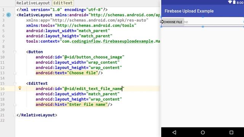Click the @+id/edit_text_file_name id value
This screenshot has height=137, width=244.
click(93, 89)
